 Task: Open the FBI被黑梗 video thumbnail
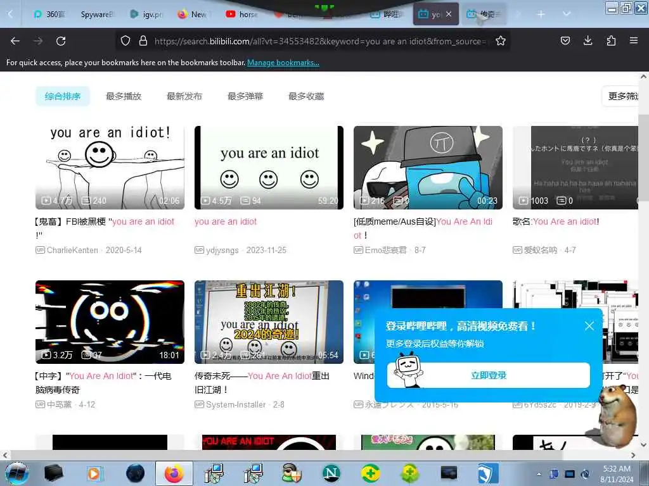click(110, 167)
